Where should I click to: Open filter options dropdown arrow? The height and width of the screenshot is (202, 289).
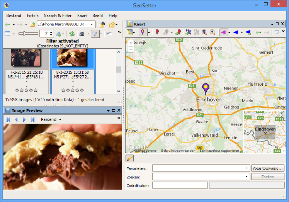(101, 34)
